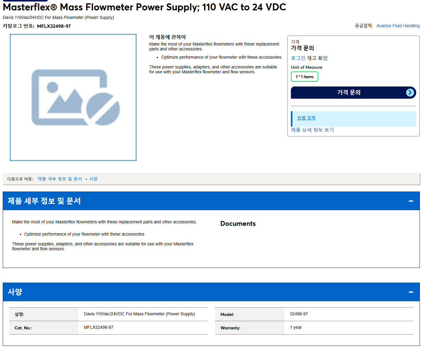The height and width of the screenshot is (352, 422).
Task: Click the italic subtitle Davis 110Vac/24VDC
Action: point(58,17)
